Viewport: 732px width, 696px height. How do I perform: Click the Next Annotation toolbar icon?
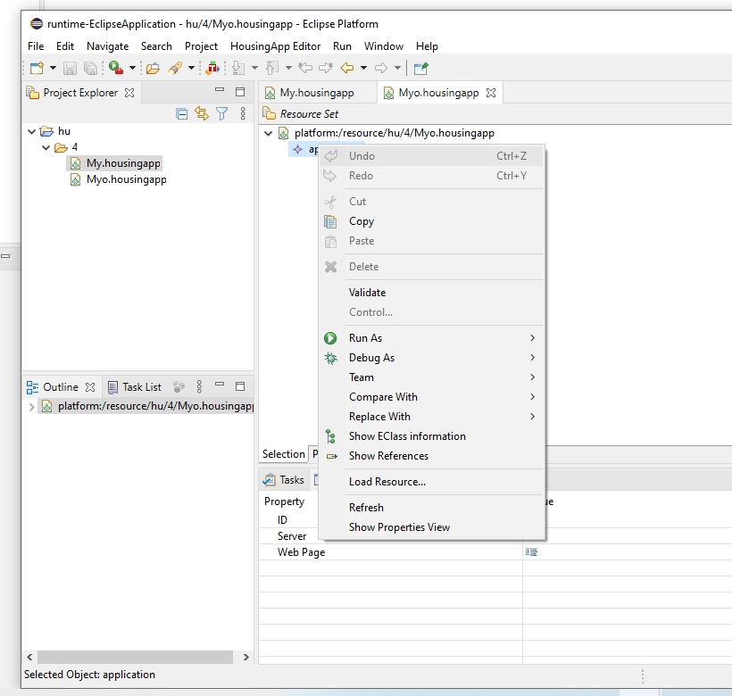(x=238, y=68)
